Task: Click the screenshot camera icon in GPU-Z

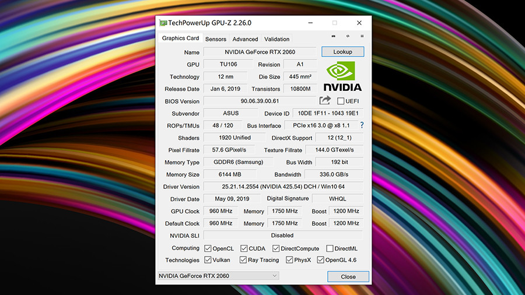Action: coord(333,36)
